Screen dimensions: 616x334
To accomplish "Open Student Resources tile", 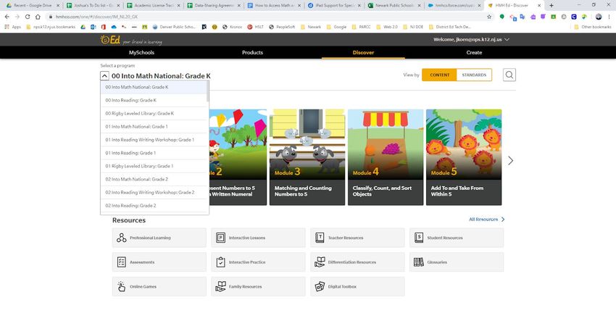I will 456,238.
